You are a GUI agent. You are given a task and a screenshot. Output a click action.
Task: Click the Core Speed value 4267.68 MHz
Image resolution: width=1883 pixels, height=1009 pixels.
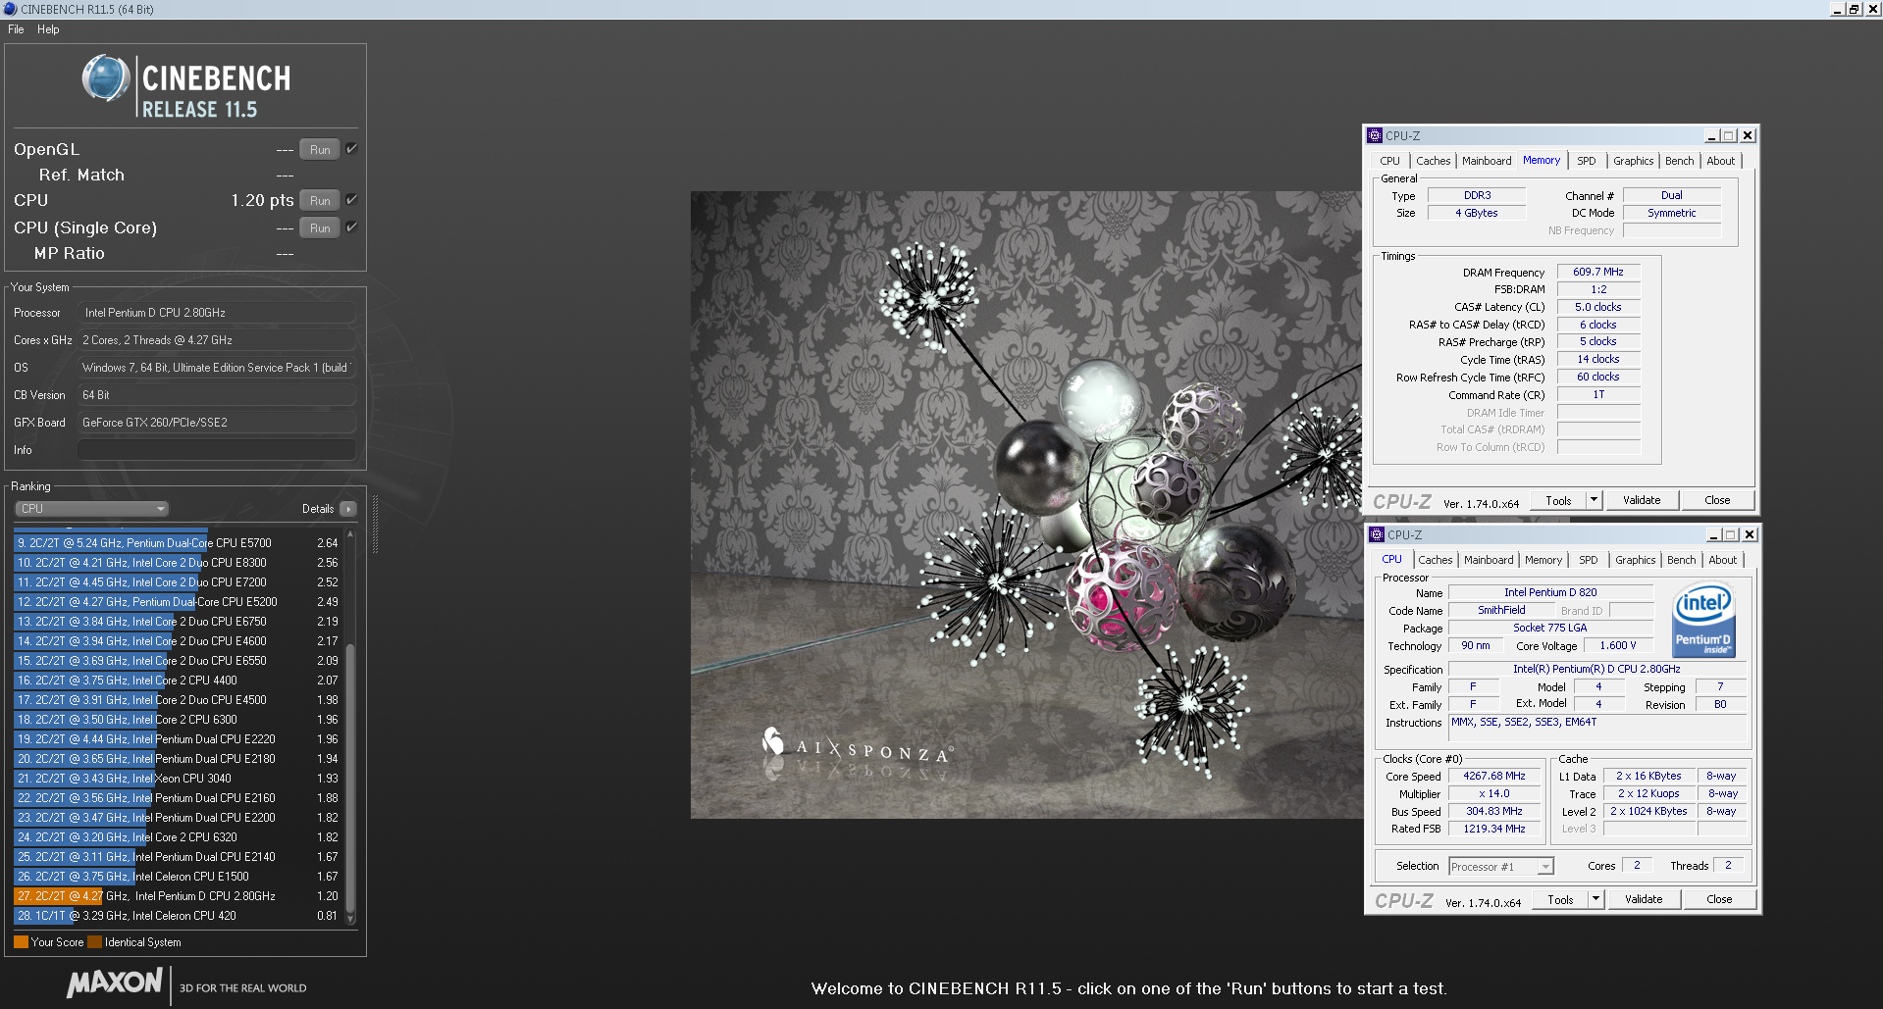1493,777
